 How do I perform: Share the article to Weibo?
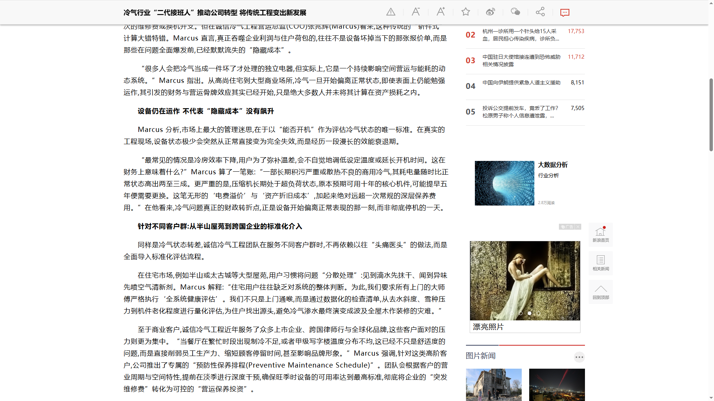[491, 12]
